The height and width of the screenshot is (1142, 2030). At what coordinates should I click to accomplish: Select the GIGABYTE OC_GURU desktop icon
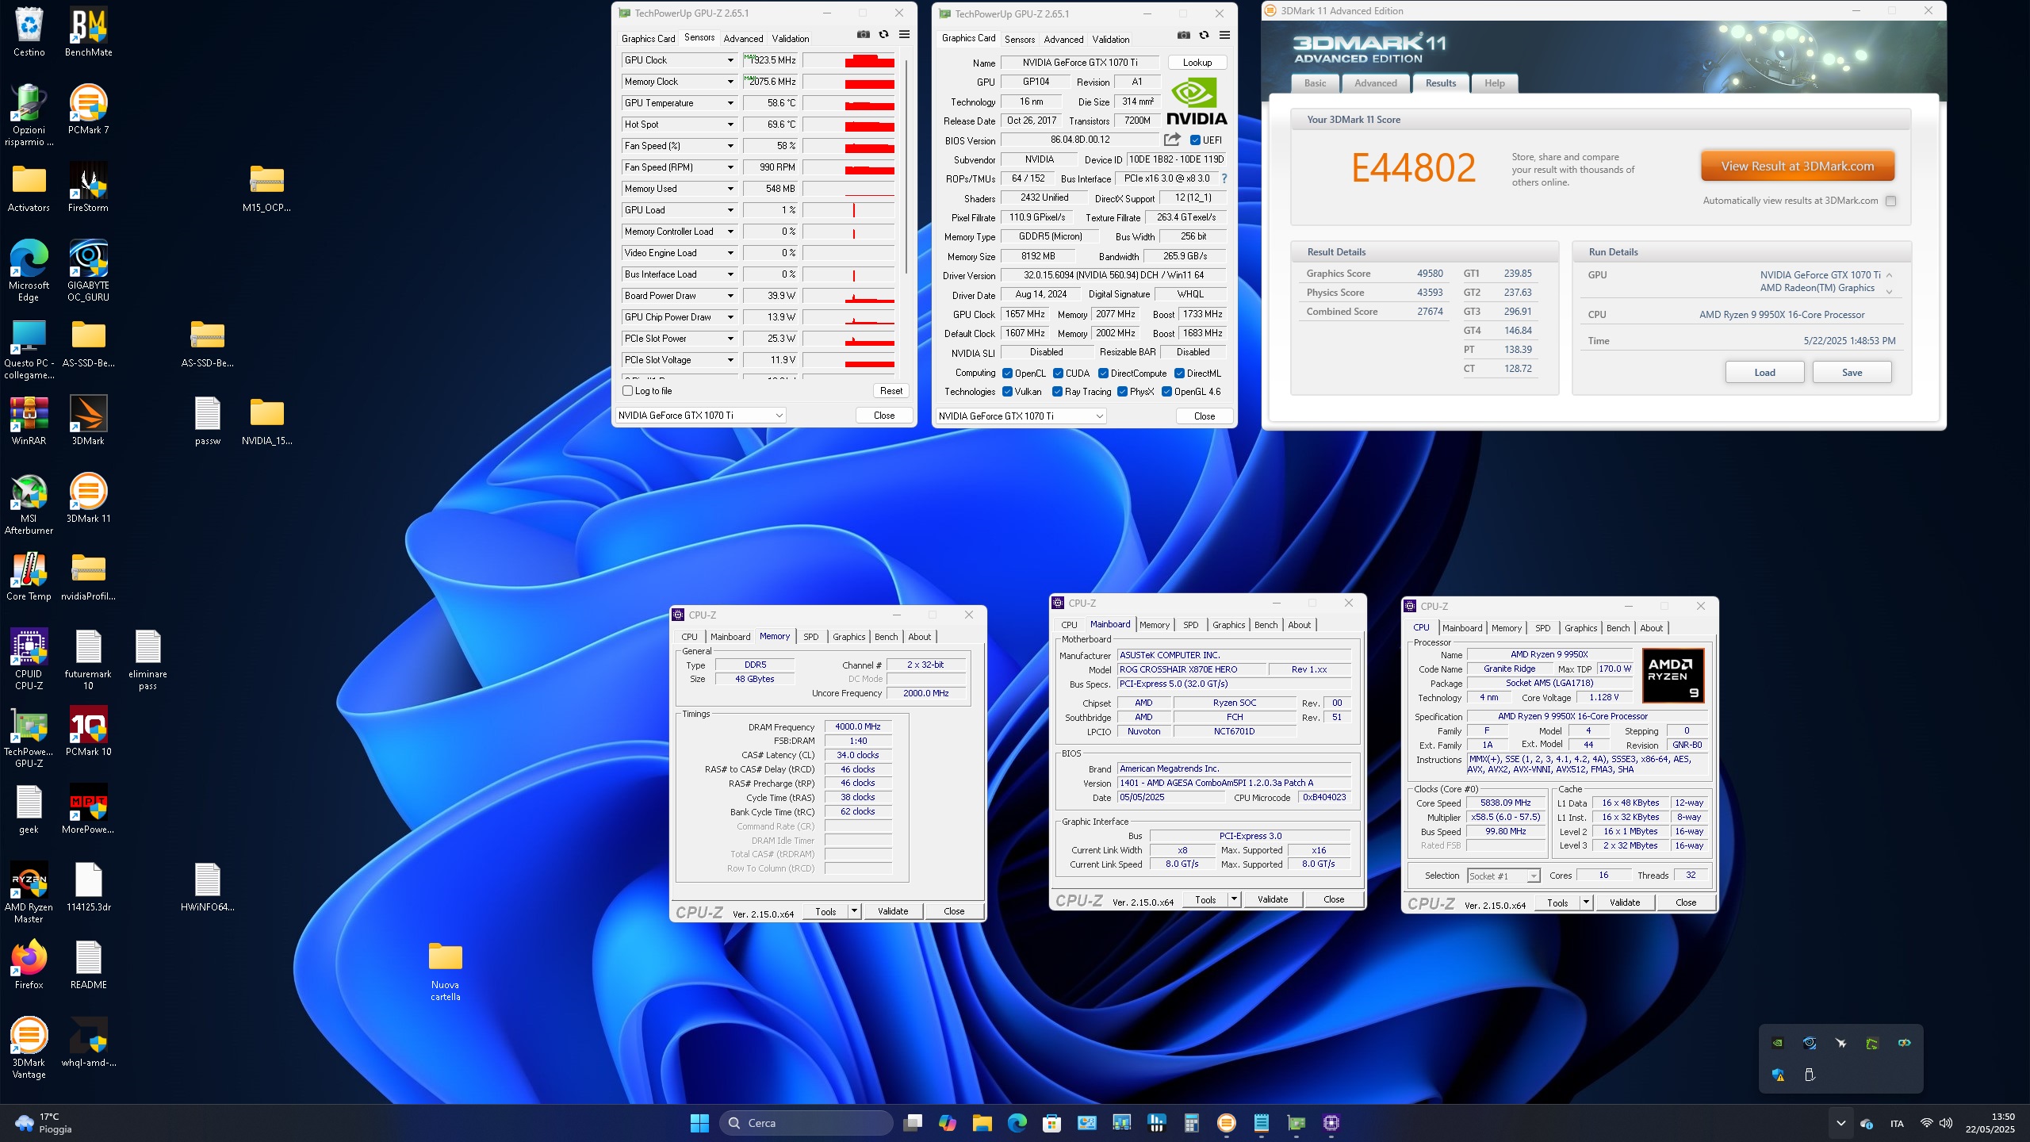tap(88, 270)
